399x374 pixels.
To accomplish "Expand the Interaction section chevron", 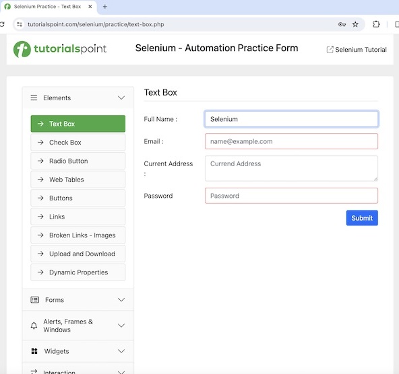I will point(121,372).
